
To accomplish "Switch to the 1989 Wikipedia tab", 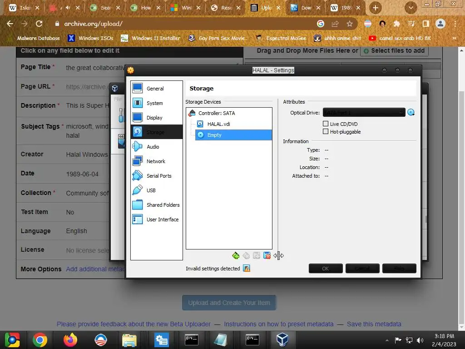I will coord(346,8).
